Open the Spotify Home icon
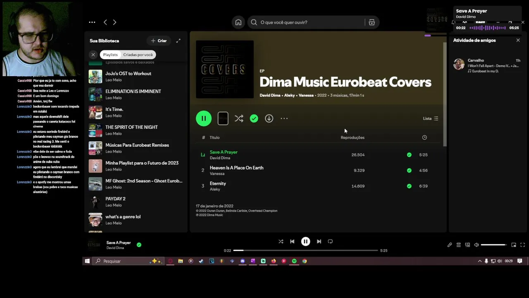The width and height of the screenshot is (529, 298). point(238,22)
